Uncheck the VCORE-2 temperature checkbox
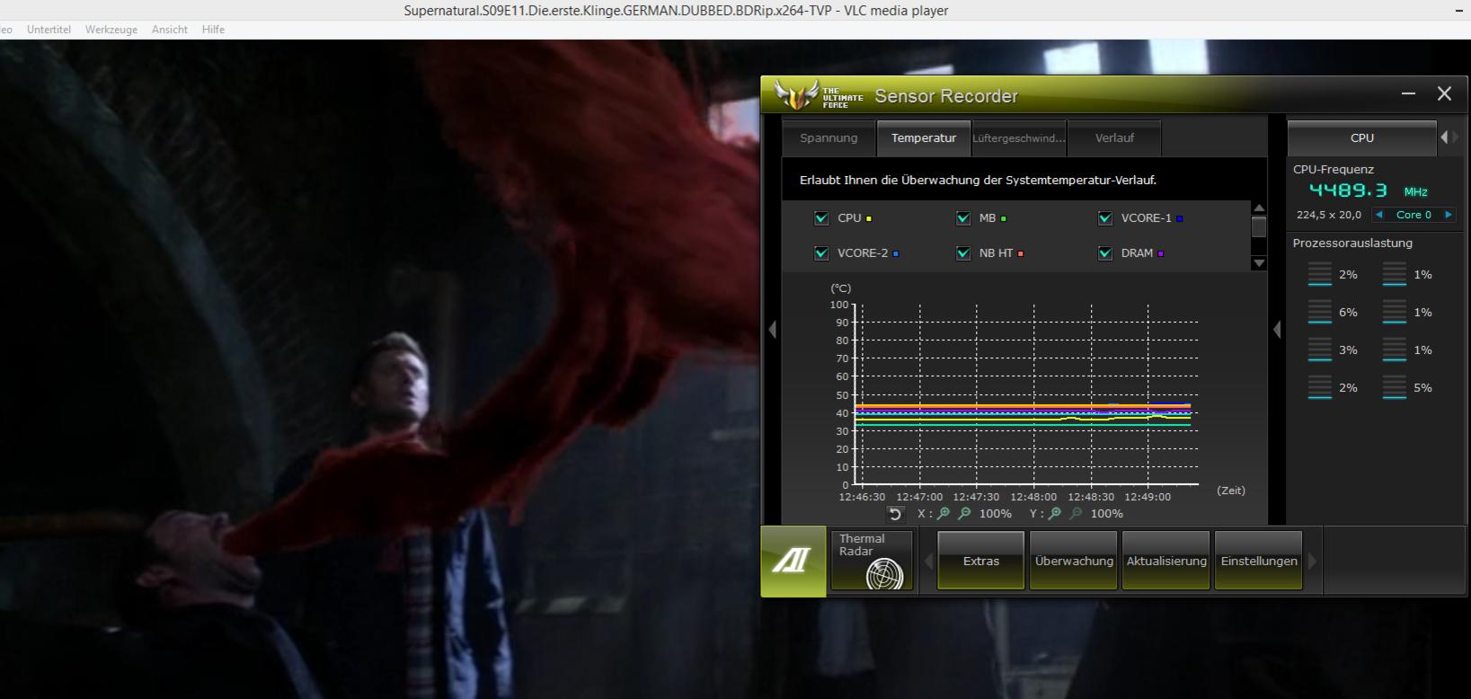 (821, 253)
